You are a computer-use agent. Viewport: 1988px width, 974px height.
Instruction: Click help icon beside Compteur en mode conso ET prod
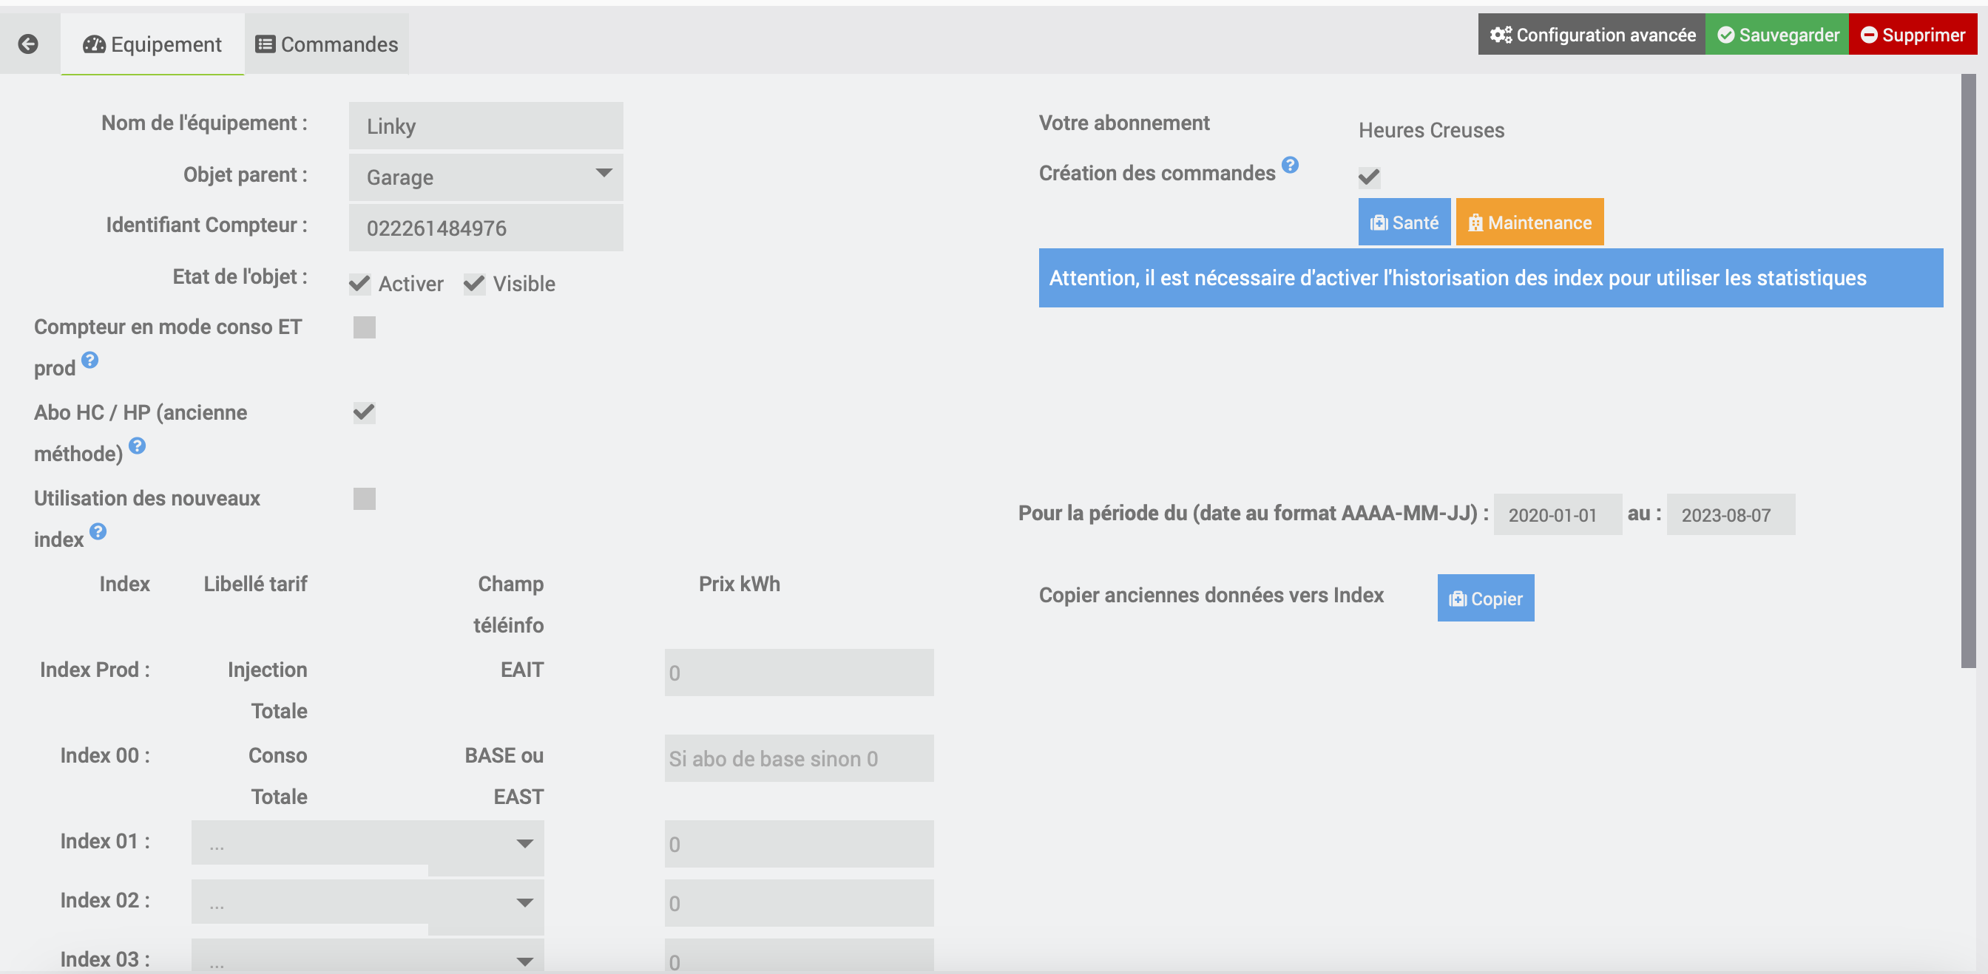90,360
